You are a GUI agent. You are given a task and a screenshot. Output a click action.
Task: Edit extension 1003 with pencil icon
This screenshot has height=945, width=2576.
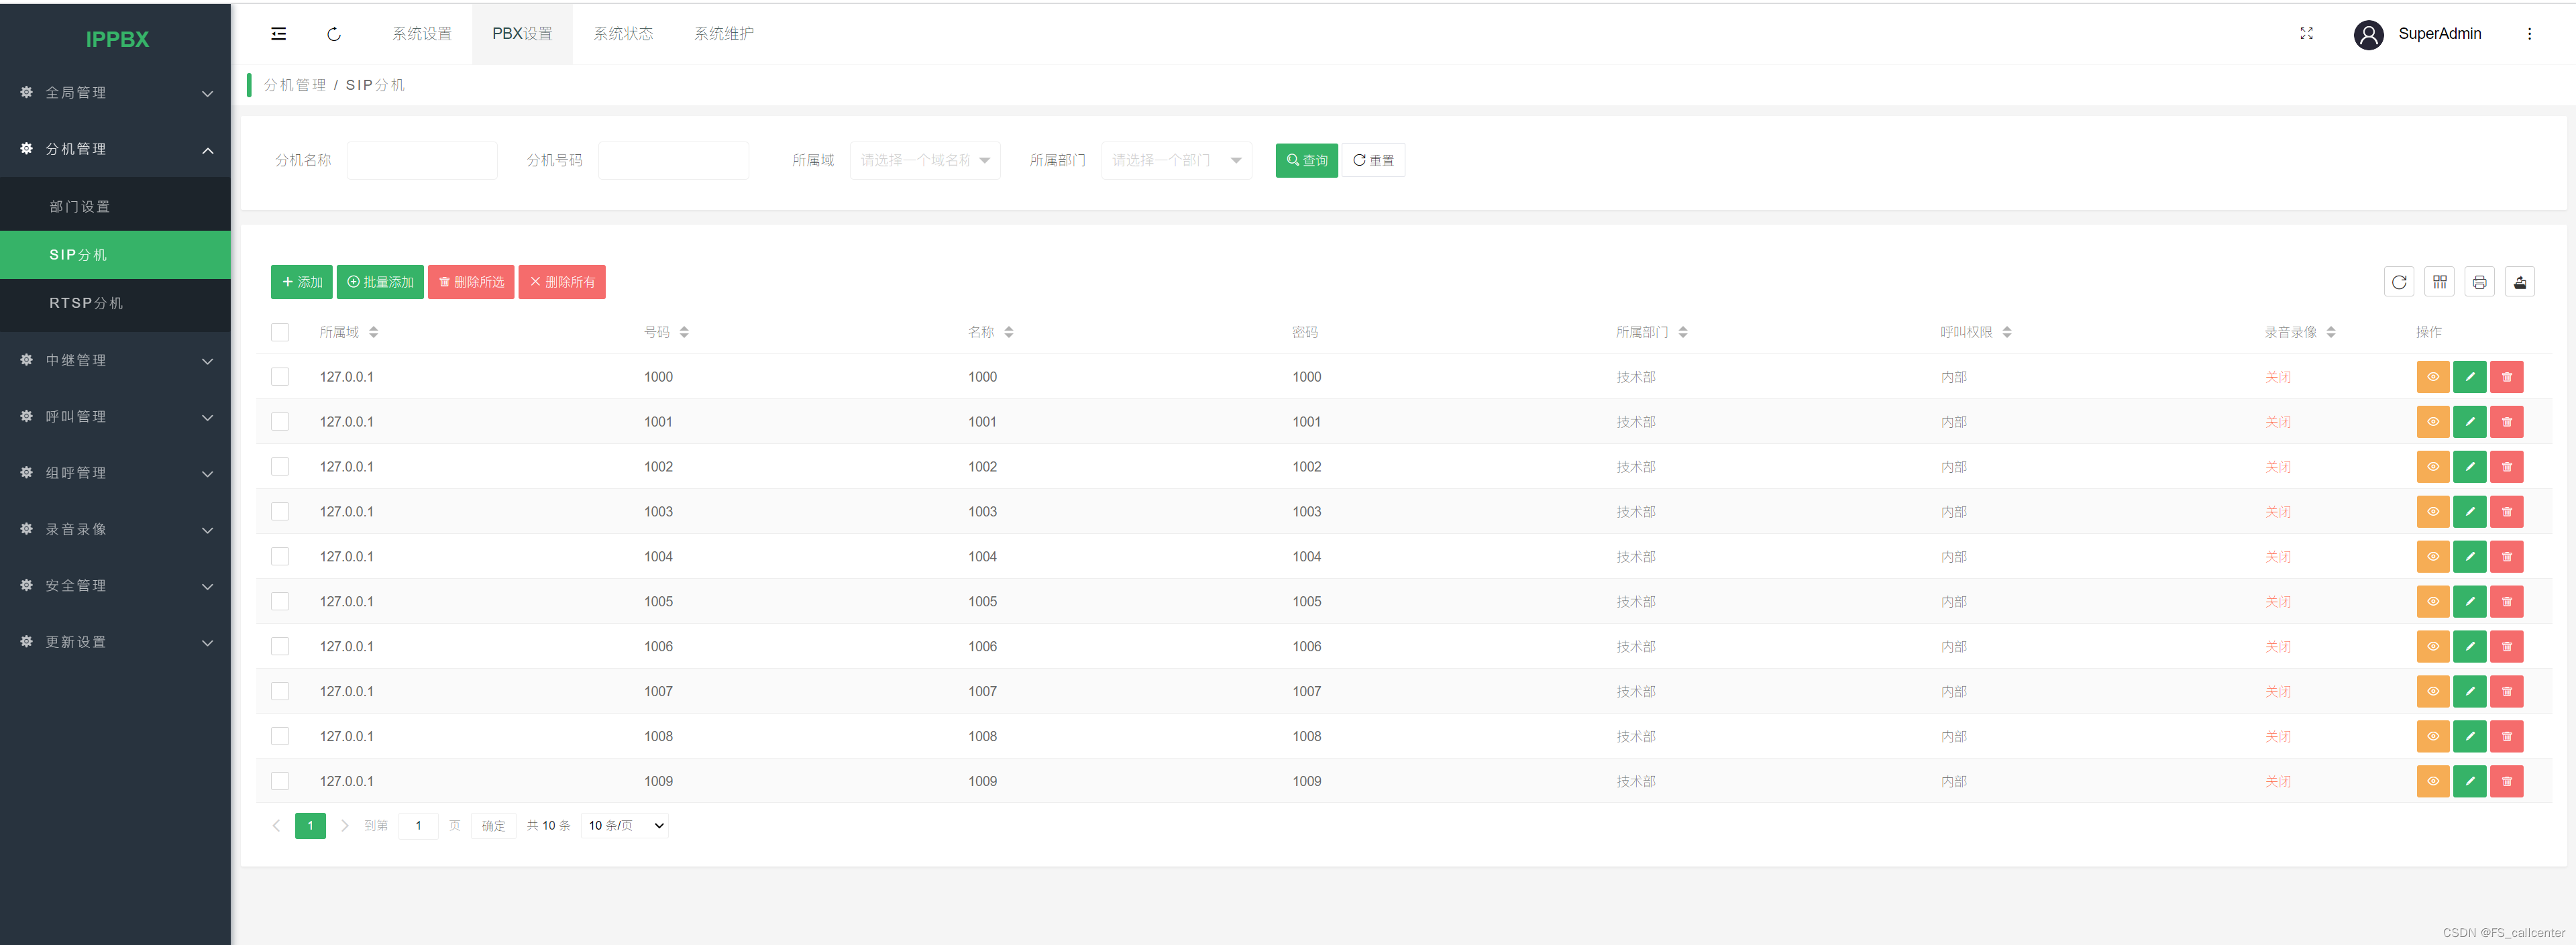2469,512
